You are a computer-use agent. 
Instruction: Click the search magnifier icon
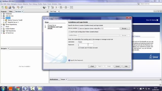pos(138,4)
